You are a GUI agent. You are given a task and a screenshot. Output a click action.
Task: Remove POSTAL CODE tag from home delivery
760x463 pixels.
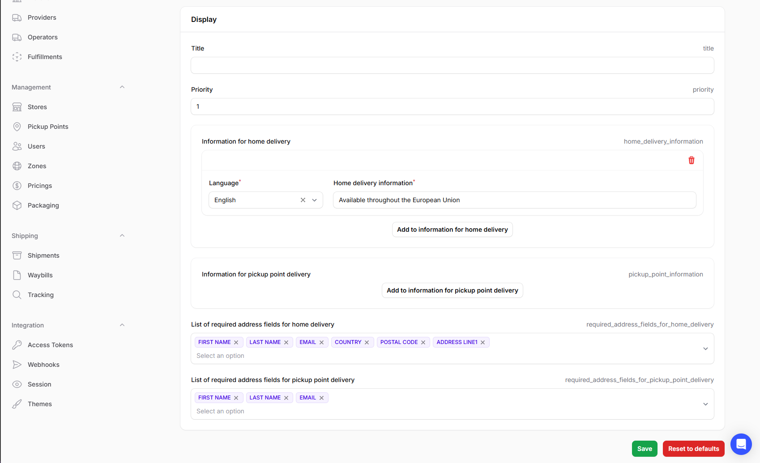[x=423, y=342]
